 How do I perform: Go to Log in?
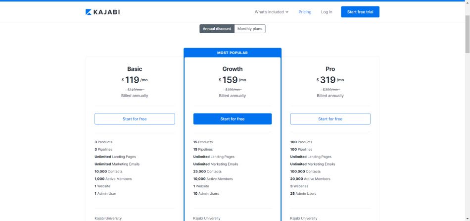coord(327,12)
